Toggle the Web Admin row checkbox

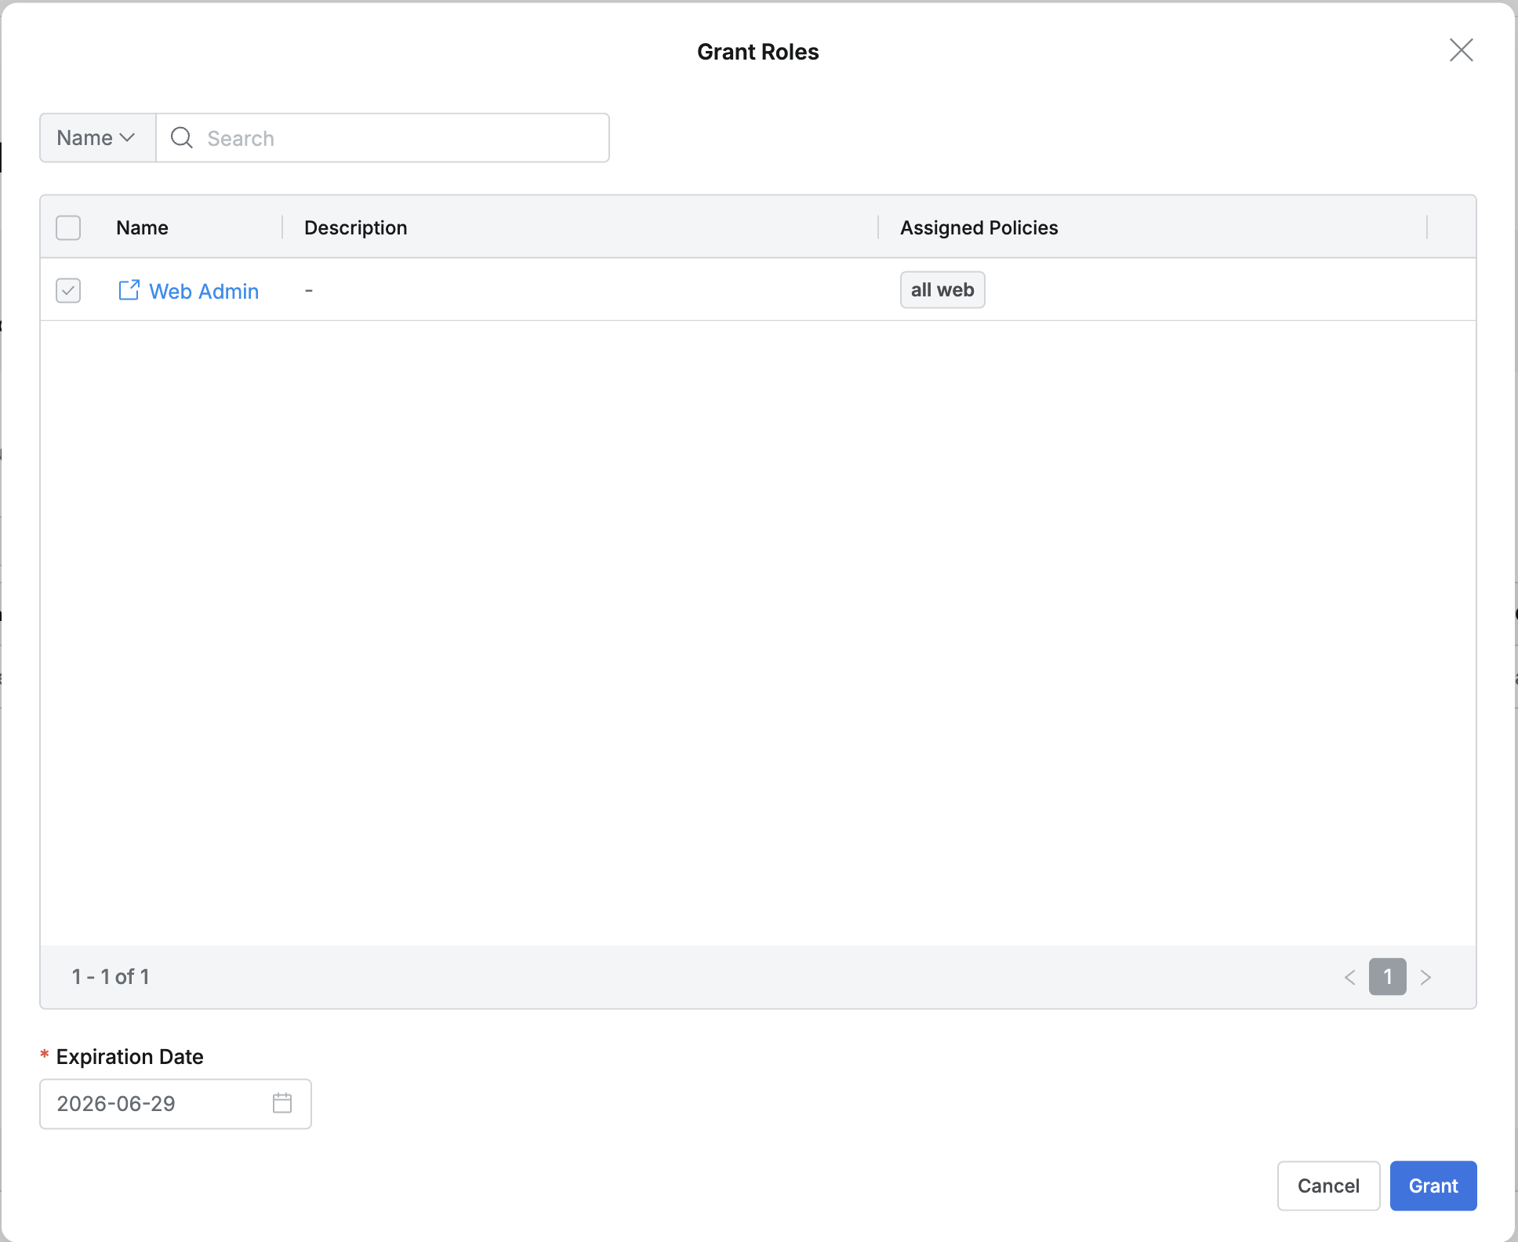[68, 290]
